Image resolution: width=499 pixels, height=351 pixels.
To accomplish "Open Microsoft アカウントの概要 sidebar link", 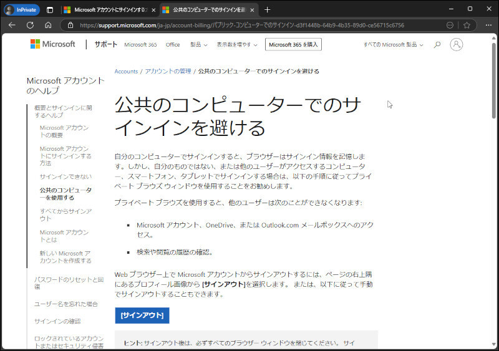I will pos(64,132).
